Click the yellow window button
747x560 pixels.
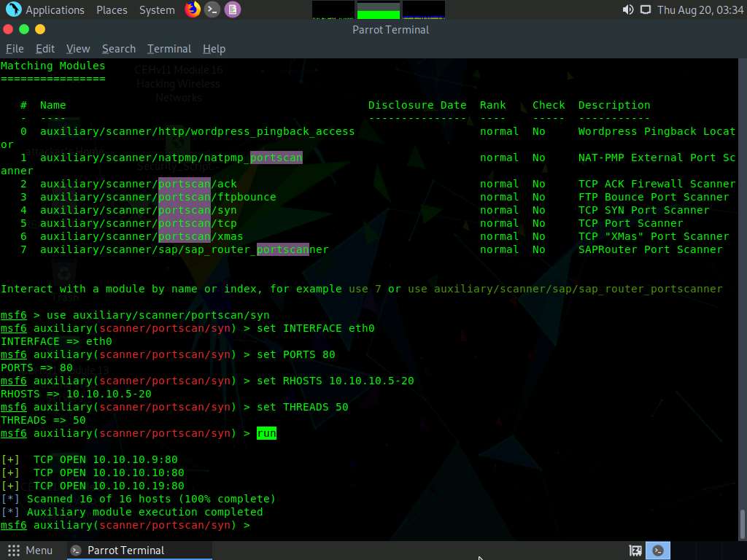coord(40,29)
